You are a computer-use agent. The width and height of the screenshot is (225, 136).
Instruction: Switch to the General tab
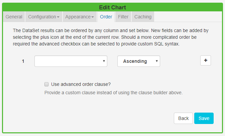point(14,17)
